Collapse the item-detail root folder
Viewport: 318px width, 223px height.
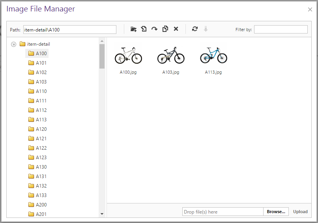coord(14,44)
